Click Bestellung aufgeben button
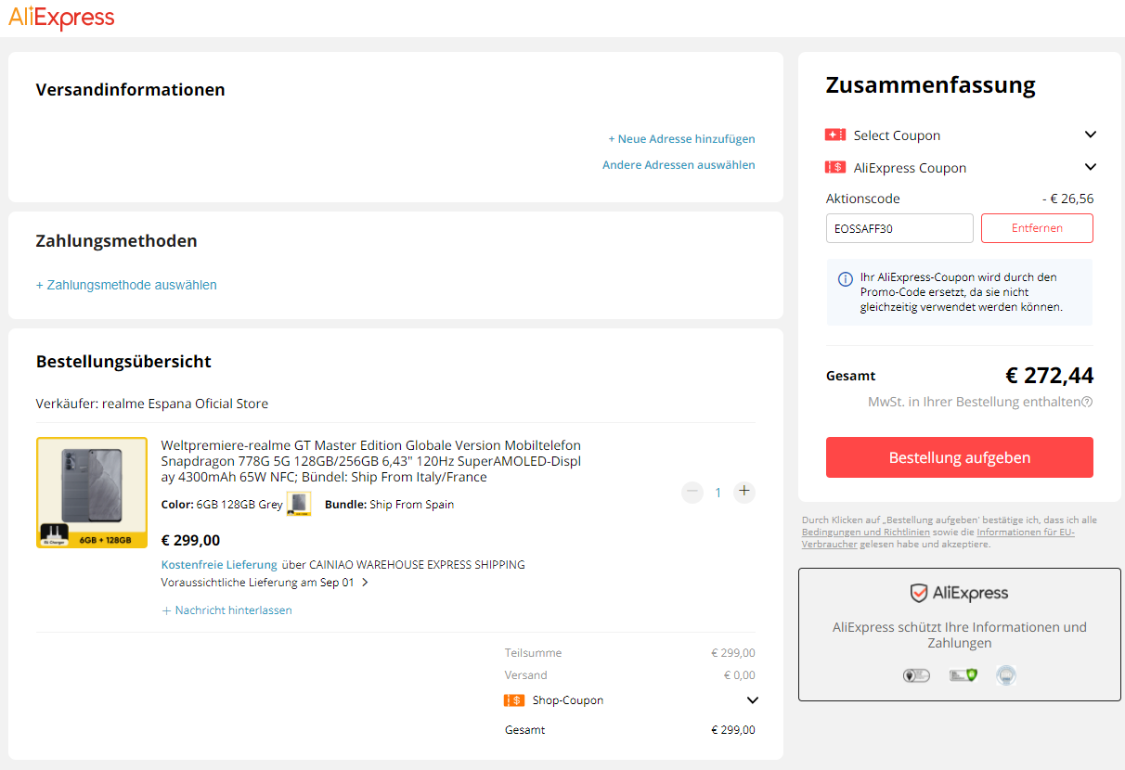This screenshot has height=770, width=1125. coord(960,457)
